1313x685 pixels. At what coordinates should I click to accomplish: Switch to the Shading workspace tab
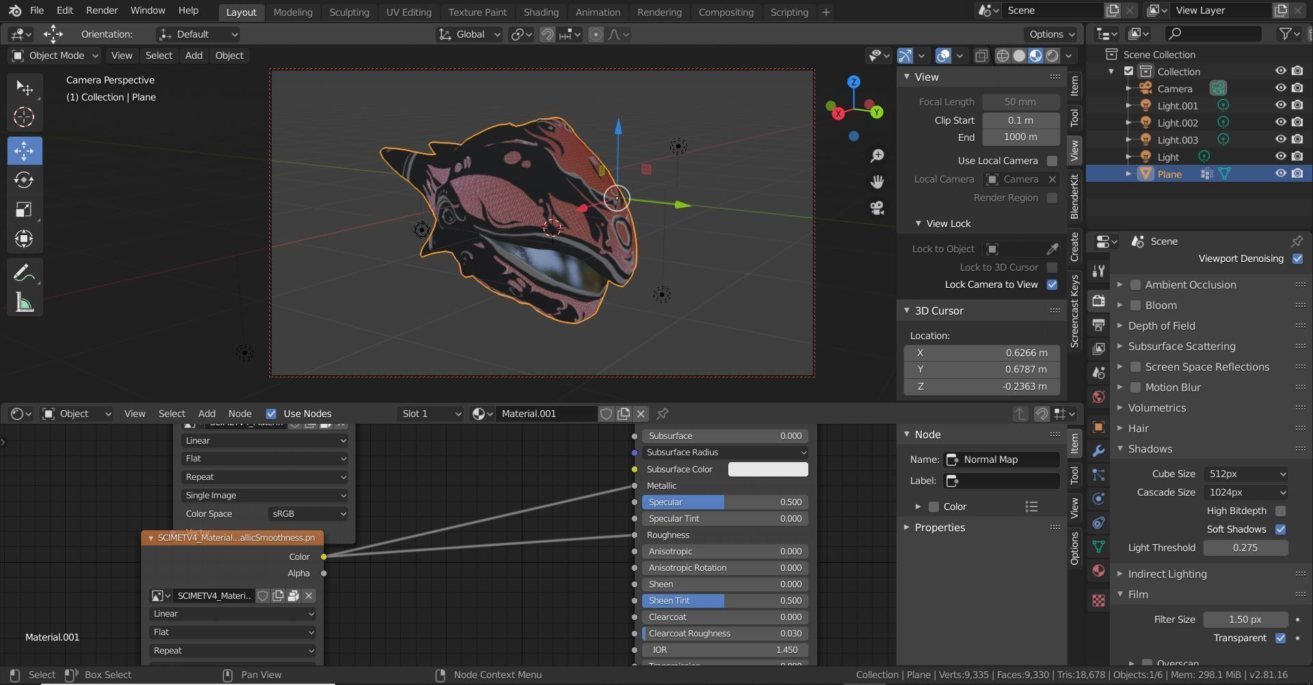[x=540, y=12]
